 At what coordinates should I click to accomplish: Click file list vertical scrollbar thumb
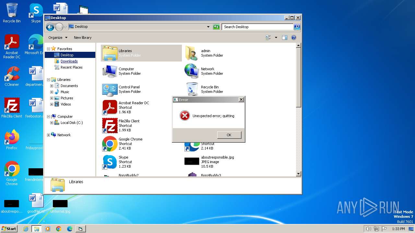[x=299, y=78]
